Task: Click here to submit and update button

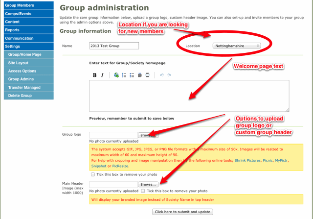Action: (x=182, y=212)
